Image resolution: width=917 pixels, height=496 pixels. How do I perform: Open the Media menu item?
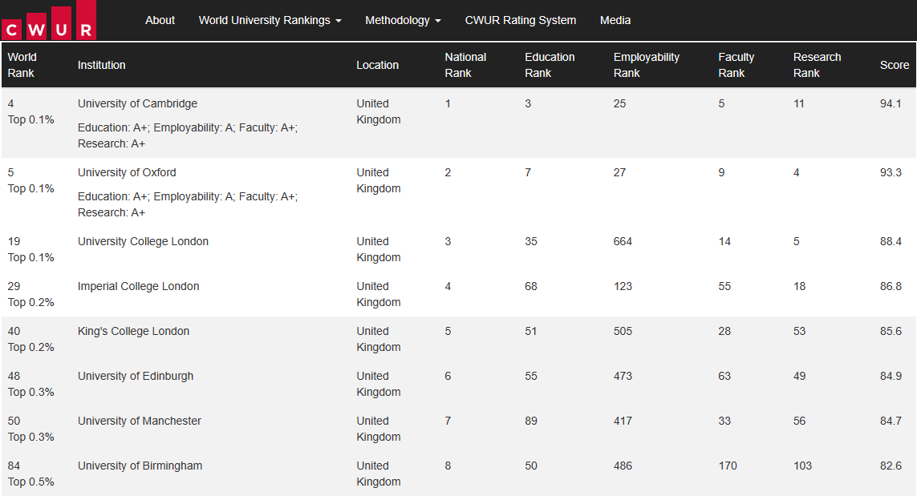(x=615, y=20)
